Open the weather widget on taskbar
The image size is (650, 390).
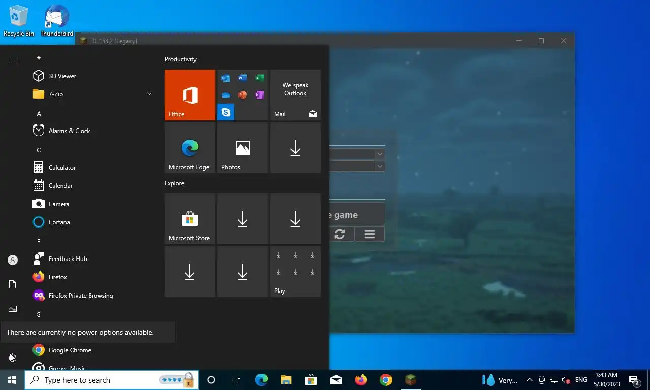500,380
